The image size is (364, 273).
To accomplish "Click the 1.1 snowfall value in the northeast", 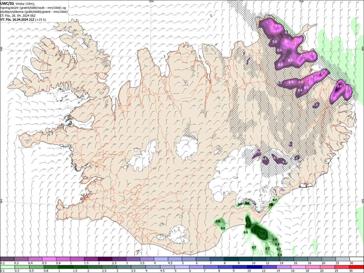I will tap(278, 27).
